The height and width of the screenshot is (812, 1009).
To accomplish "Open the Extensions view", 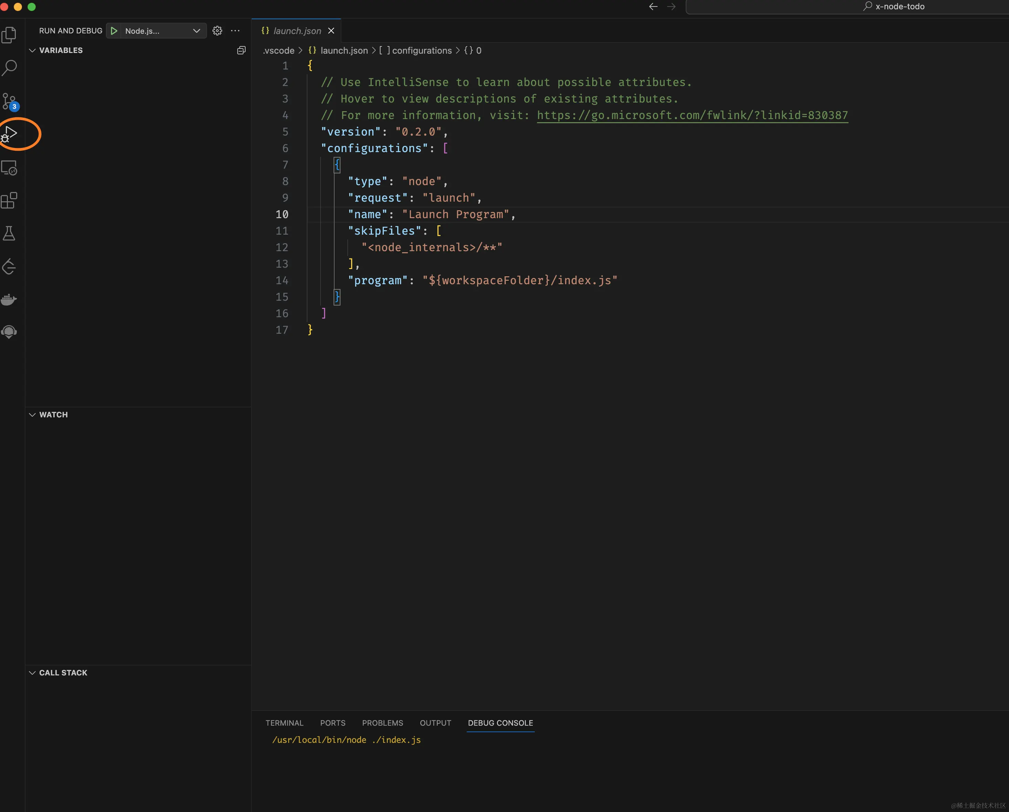I will pos(9,201).
